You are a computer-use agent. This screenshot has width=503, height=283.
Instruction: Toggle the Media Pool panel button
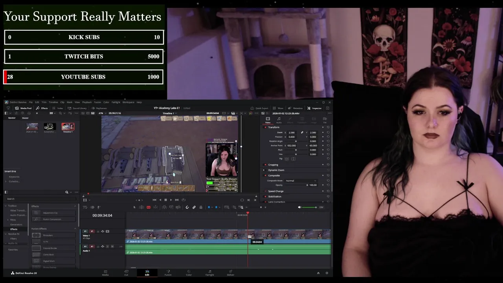point(23,108)
